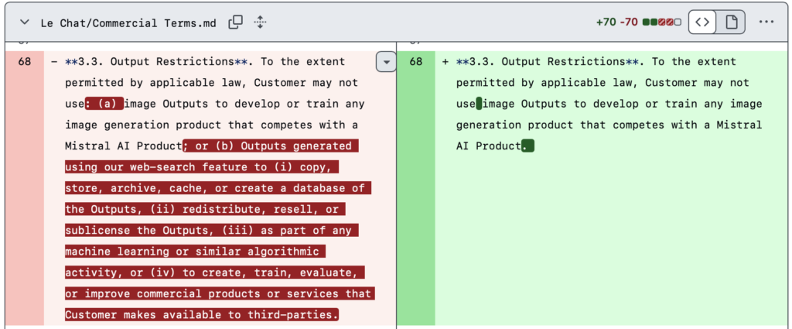This screenshot has width=792, height=329.
Task: Click the -70 deletions count
Action: coord(629,22)
